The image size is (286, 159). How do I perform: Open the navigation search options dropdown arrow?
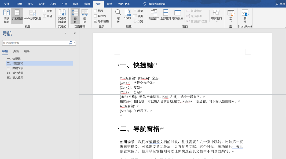click(74, 43)
